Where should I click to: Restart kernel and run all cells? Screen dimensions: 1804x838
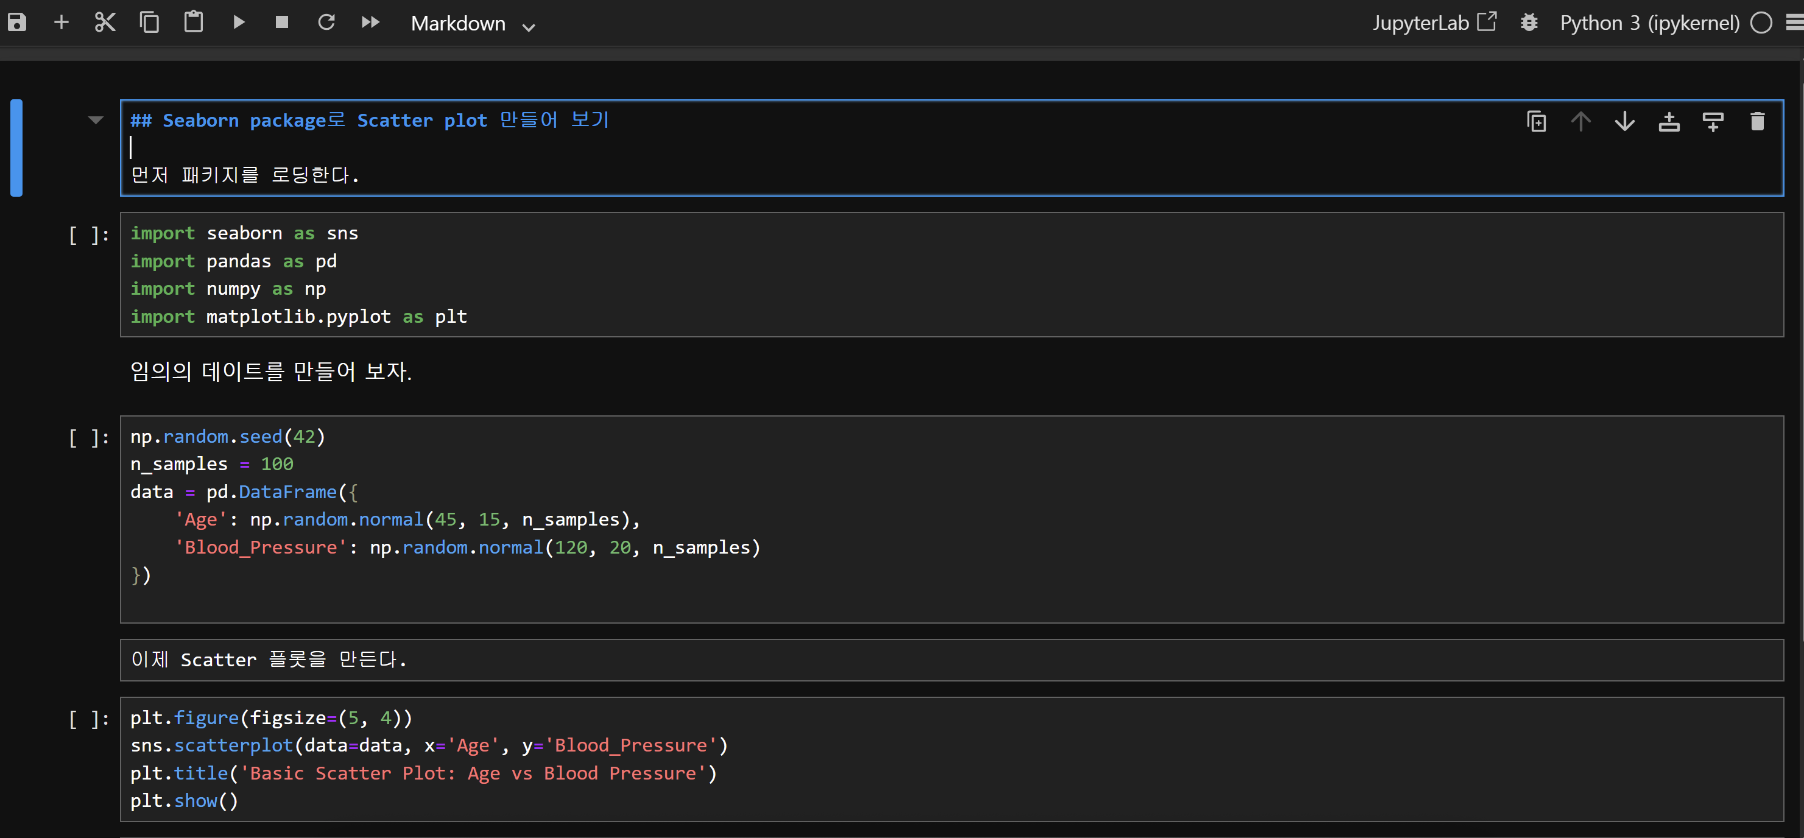tap(370, 23)
